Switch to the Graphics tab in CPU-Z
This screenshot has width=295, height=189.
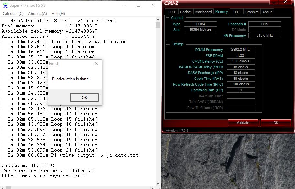252,12
